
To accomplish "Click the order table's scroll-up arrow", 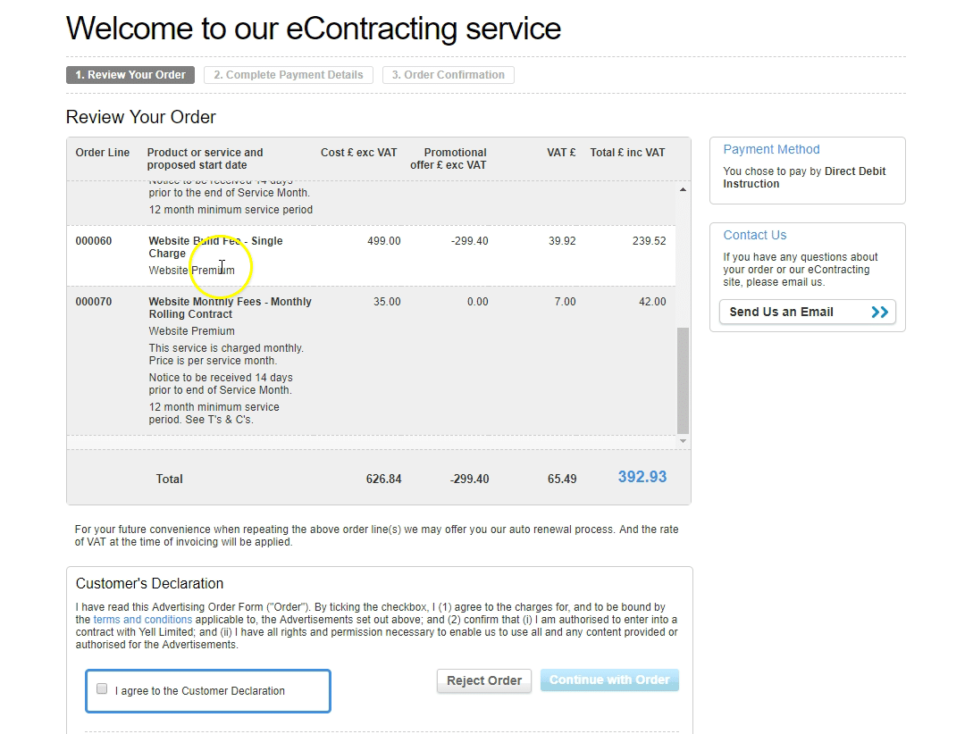I will (x=683, y=189).
